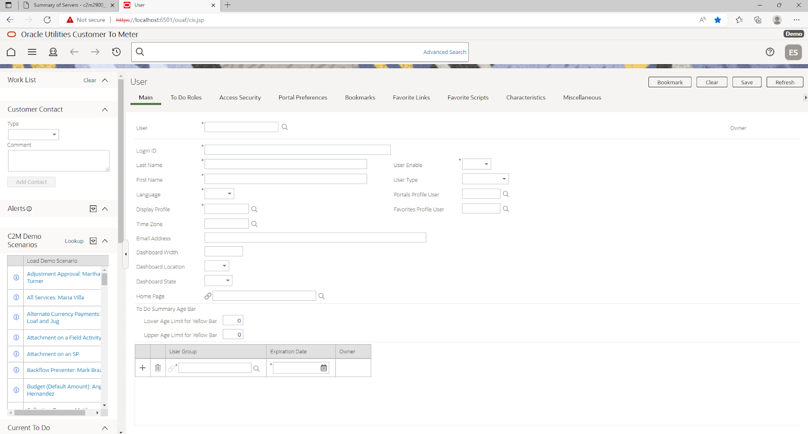Open the Help question mark icon
This screenshot has height=434, width=808.
click(x=770, y=52)
